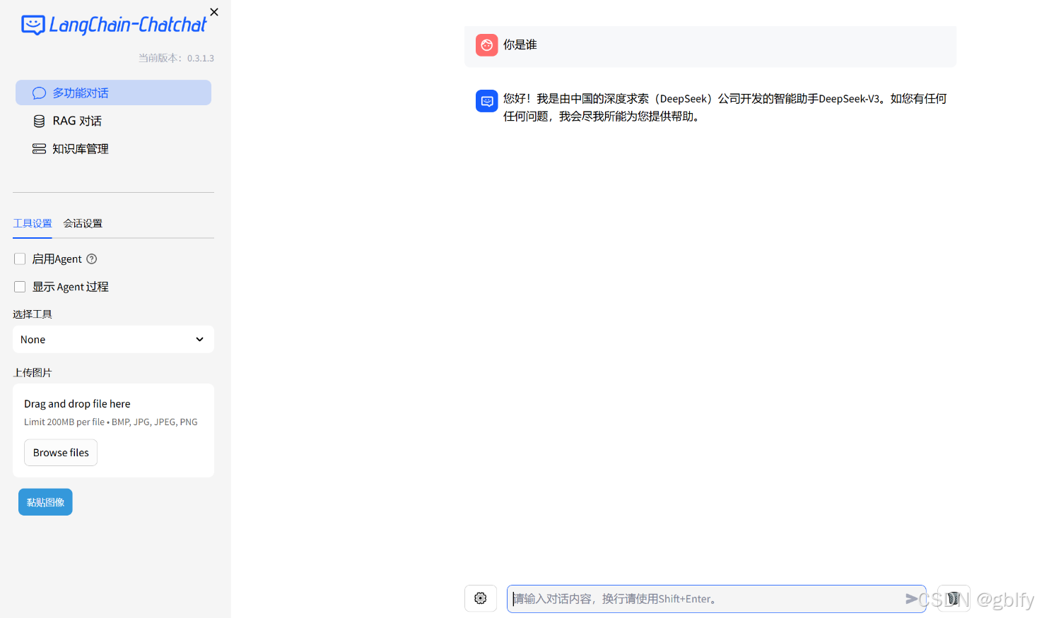Viewport: 1037px width, 618px height.
Task: Click the send arrow in the message box
Action: (x=913, y=598)
